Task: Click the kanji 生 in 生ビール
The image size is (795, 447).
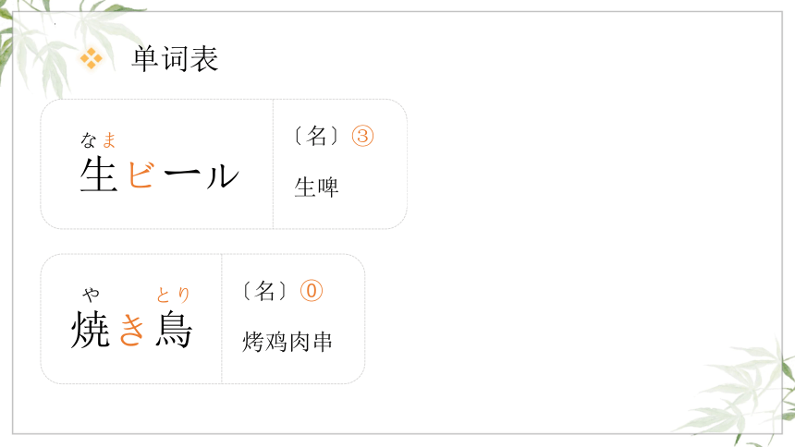Action: [x=99, y=175]
